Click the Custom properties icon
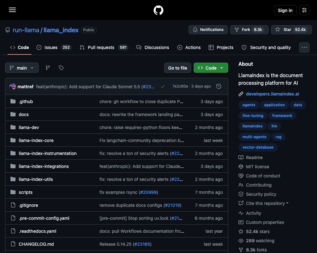 tap(241, 222)
